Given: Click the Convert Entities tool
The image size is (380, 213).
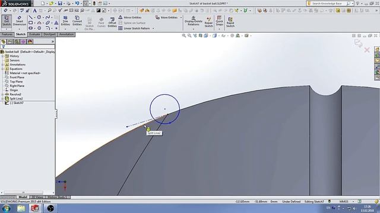Looking at the screenshot, I should (77, 21).
